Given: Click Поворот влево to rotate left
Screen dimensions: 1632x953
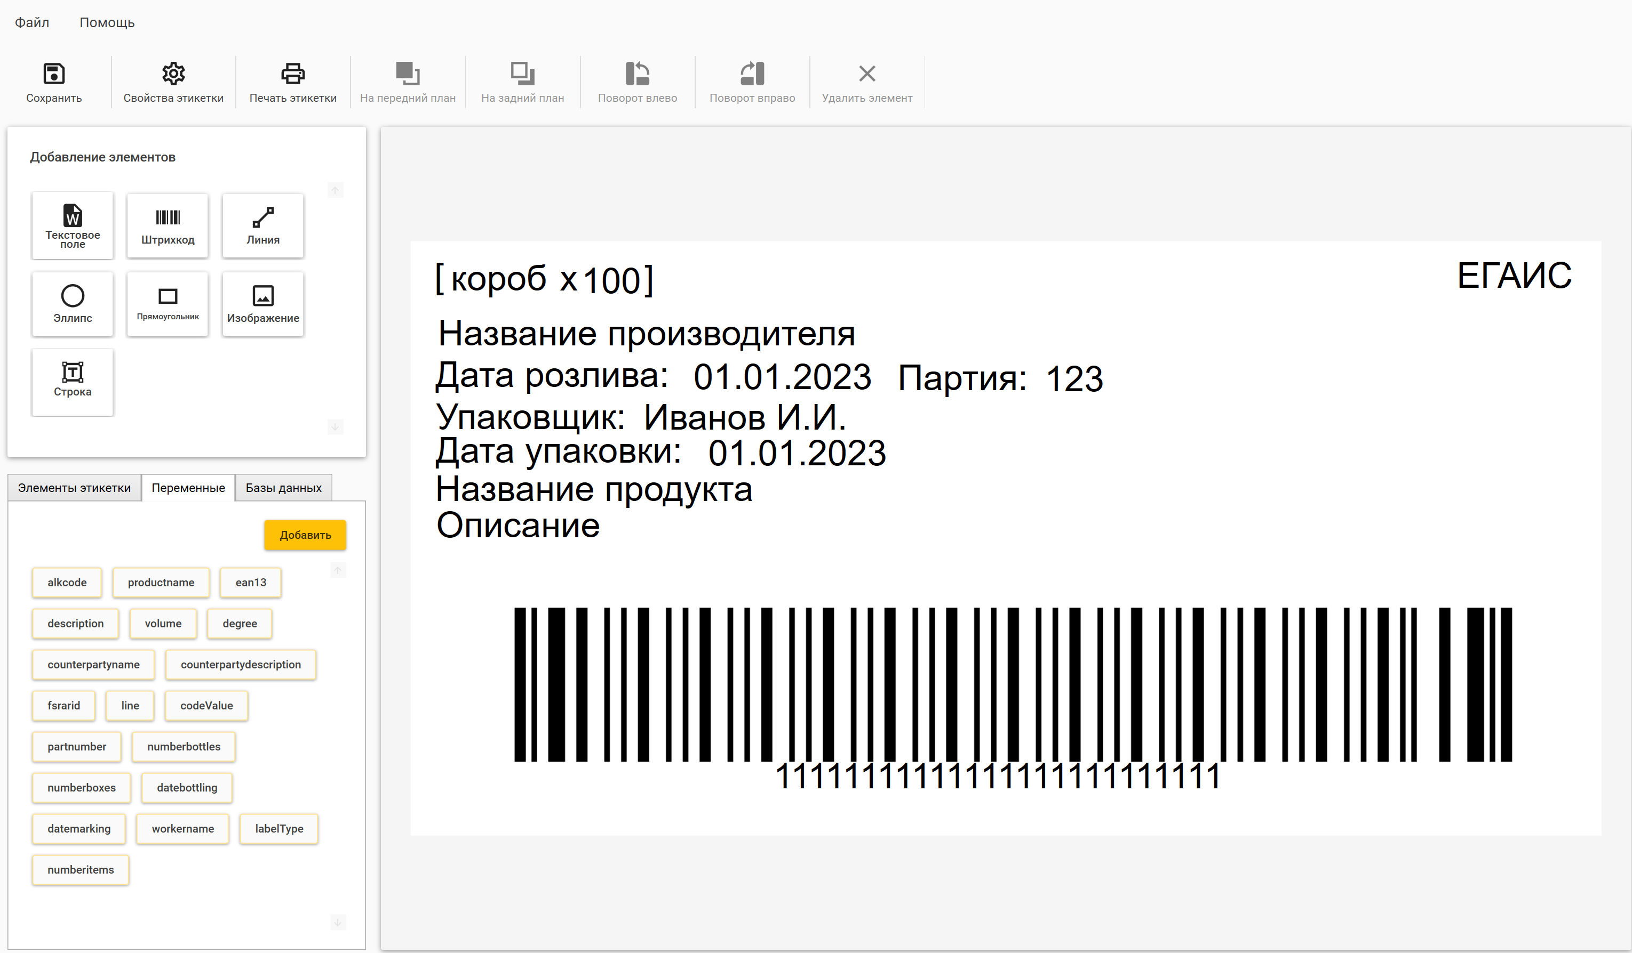Looking at the screenshot, I should (x=638, y=82).
